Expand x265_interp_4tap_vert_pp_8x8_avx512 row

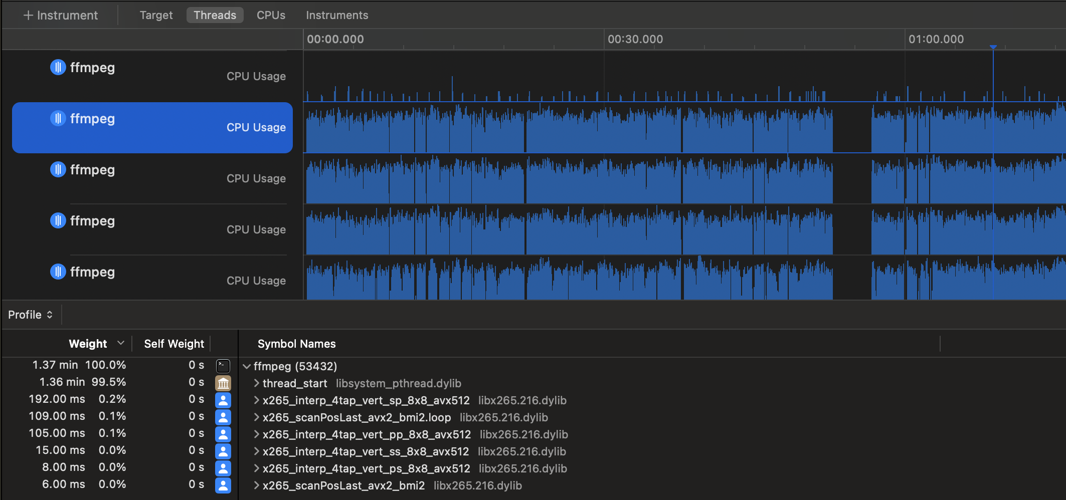(256, 434)
